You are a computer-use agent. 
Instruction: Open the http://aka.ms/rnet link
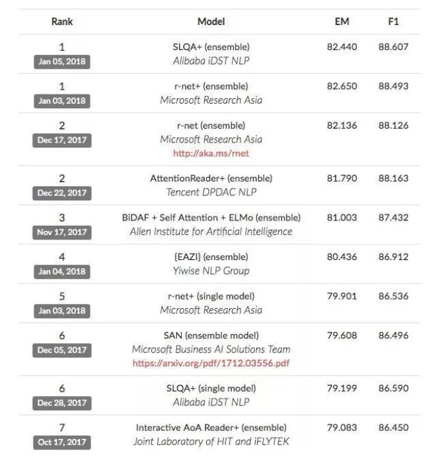(x=211, y=153)
